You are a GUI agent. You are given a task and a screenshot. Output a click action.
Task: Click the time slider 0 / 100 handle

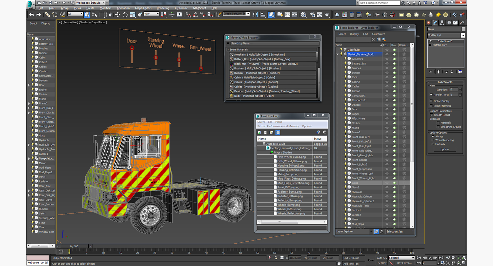click(x=74, y=246)
